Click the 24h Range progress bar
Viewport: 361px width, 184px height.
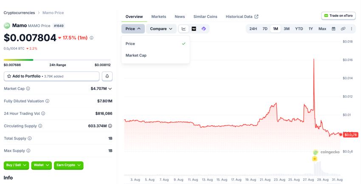click(57, 60)
